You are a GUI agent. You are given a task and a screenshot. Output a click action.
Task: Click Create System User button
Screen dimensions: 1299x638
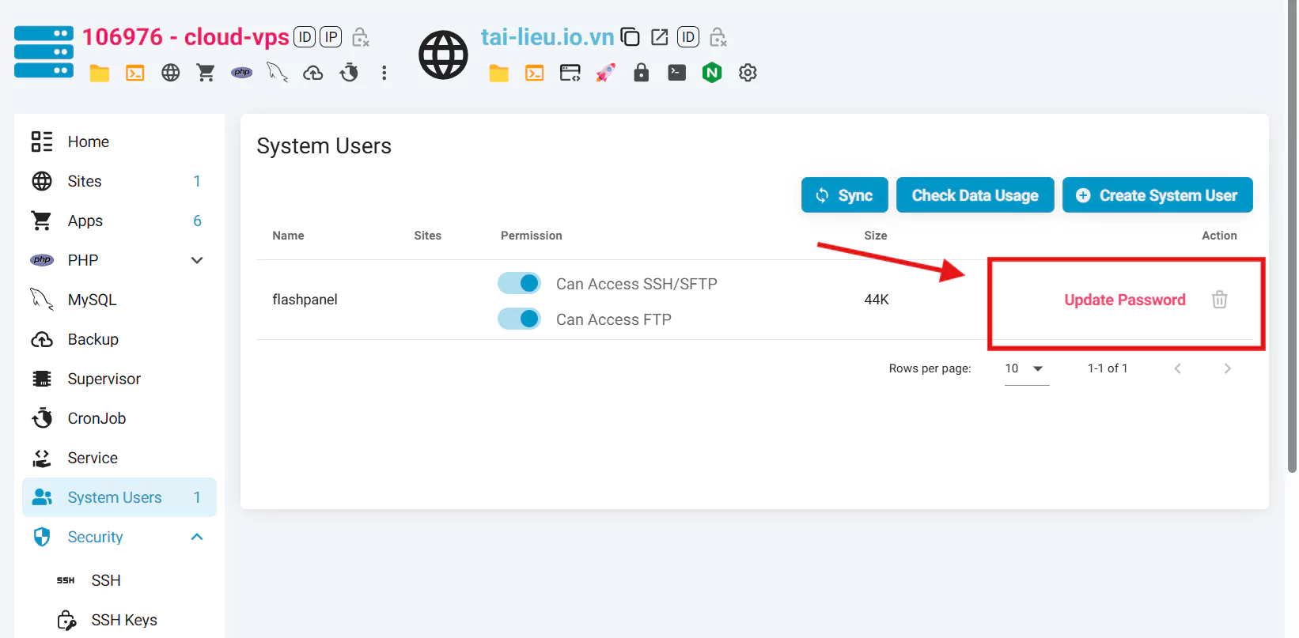tap(1157, 195)
